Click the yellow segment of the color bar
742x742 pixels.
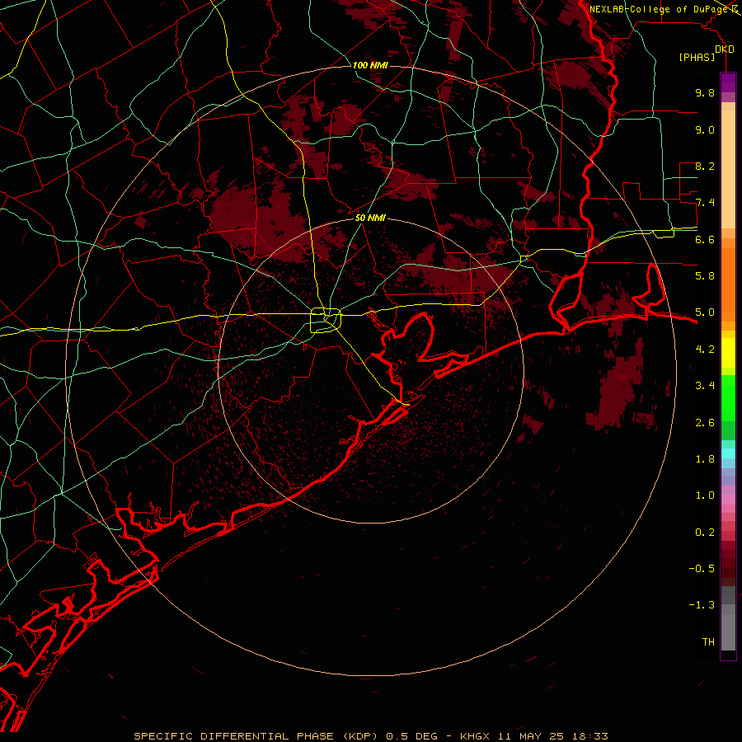(x=728, y=353)
